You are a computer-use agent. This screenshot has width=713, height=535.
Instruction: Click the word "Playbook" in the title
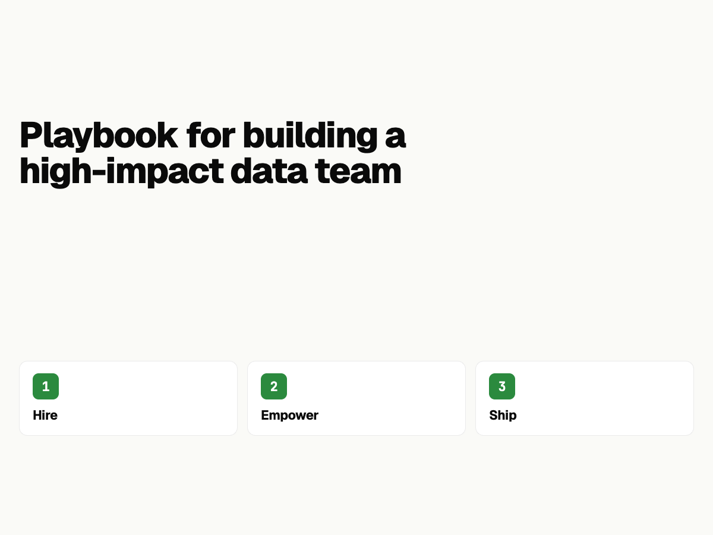click(x=99, y=136)
